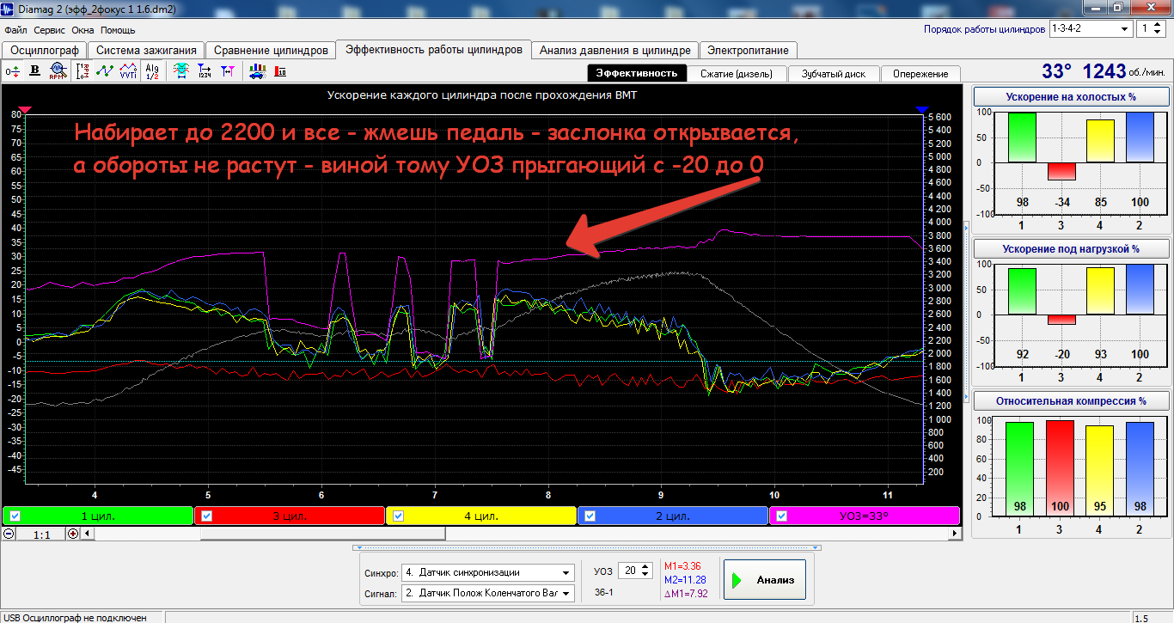Switch to Анализ давления в цилиндре tab
1174x623 pixels.
coord(615,50)
